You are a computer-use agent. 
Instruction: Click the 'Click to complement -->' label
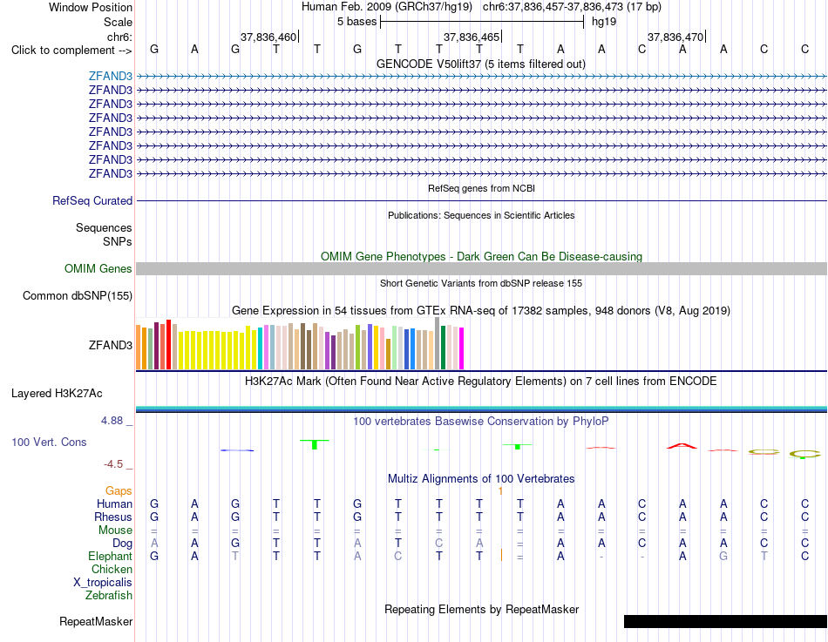[71, 51]
